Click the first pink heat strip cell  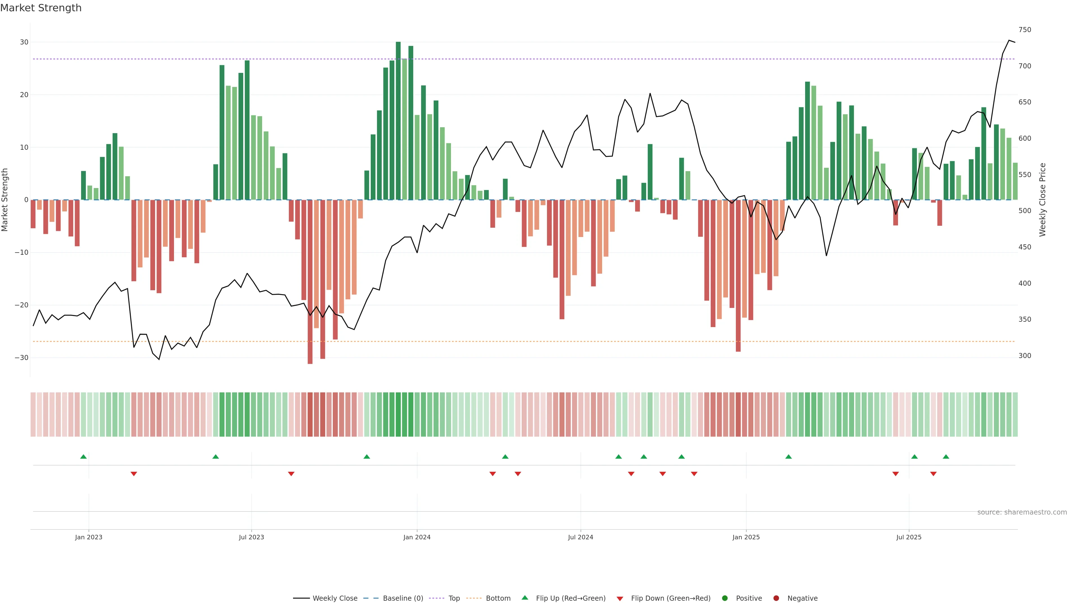pyautogui.click(x=33, y=415)
